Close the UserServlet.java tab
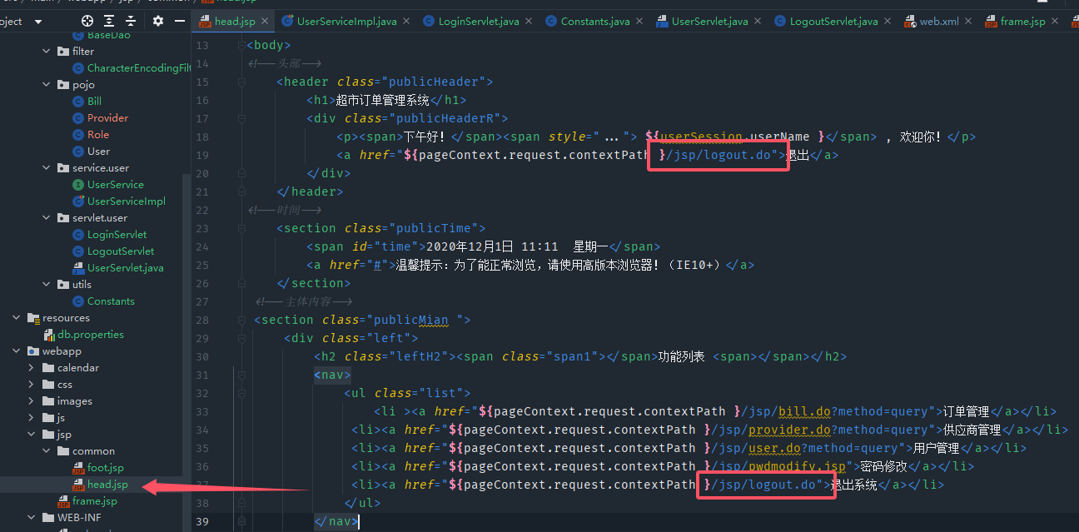Image resolution: width=1079 pixels, height=532 pixels. (757, 22)
